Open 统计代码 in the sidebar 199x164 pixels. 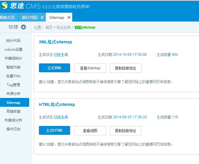pos(13,41)
